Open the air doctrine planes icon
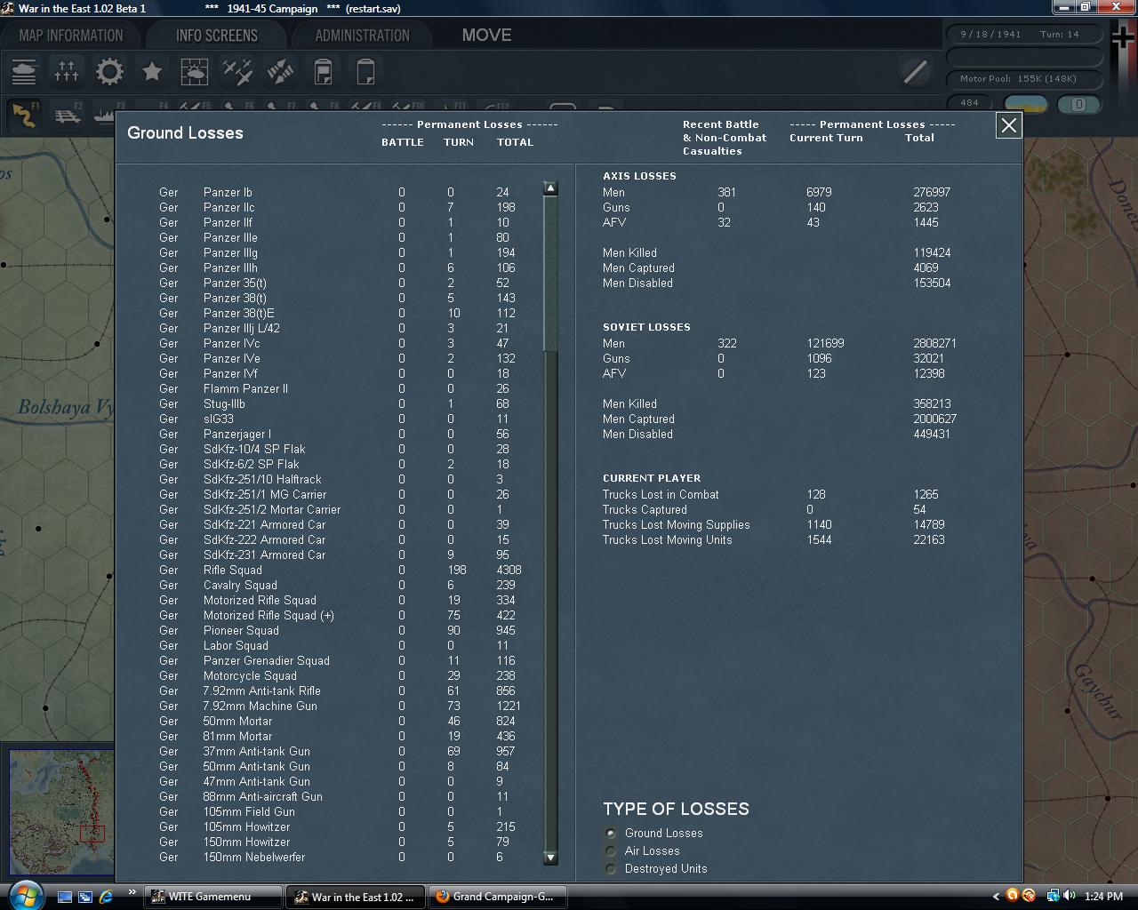Image resolution: width=1138 pixels, height=910 pixels. coord(237,71)
